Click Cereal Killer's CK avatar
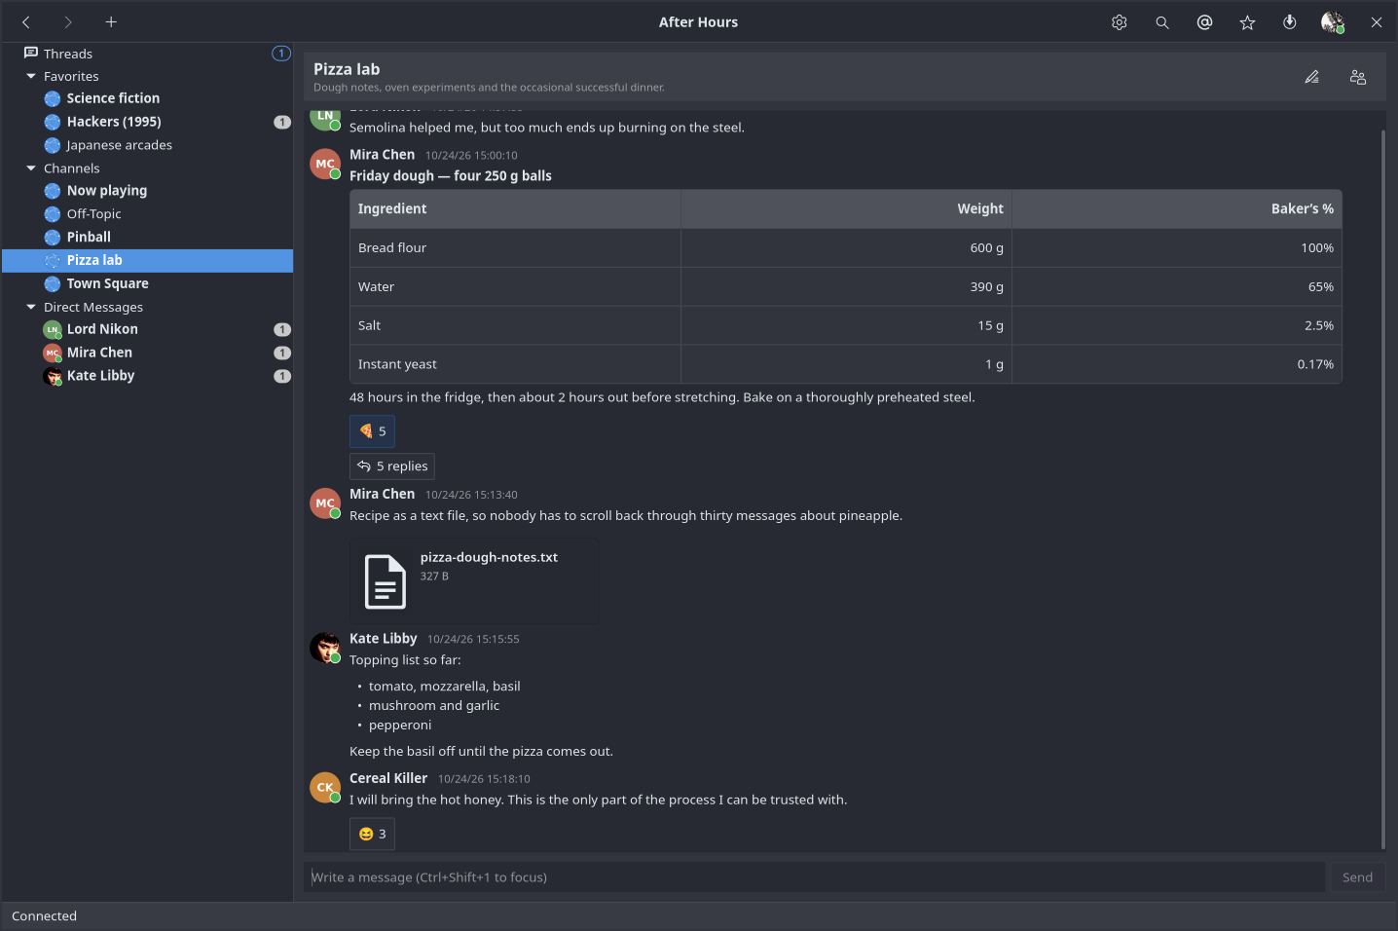Viewport: 1398px width, 931px height. point(325,787)
